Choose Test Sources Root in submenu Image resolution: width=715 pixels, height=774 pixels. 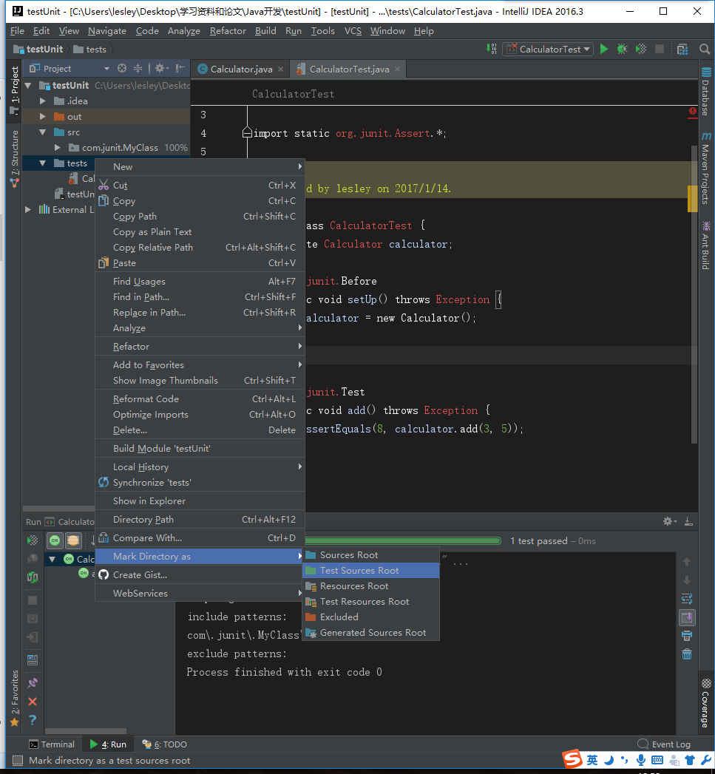(x=370, y=571)
